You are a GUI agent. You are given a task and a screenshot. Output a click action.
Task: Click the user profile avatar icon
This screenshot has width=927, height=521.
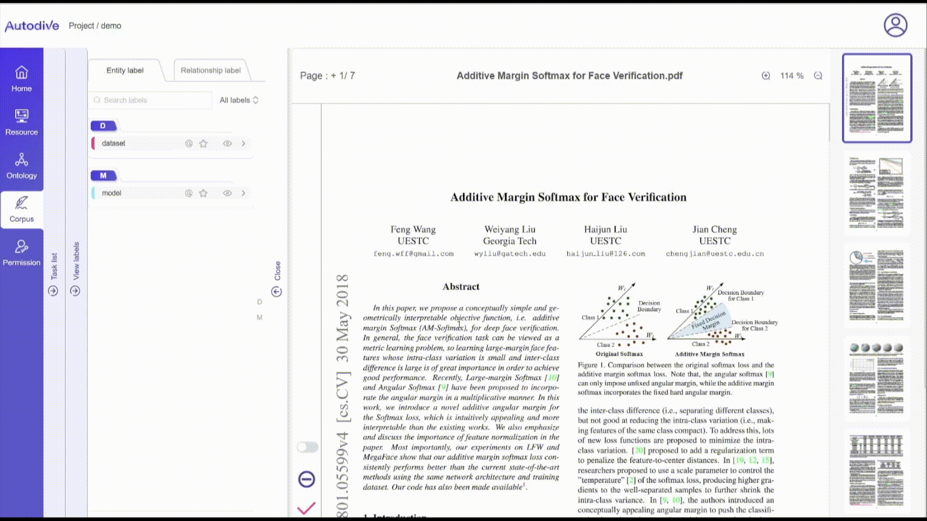[x=895, y=25]
